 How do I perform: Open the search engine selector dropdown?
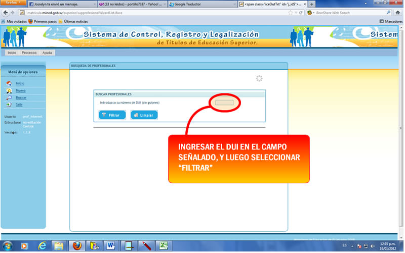[x=310, y=13]
